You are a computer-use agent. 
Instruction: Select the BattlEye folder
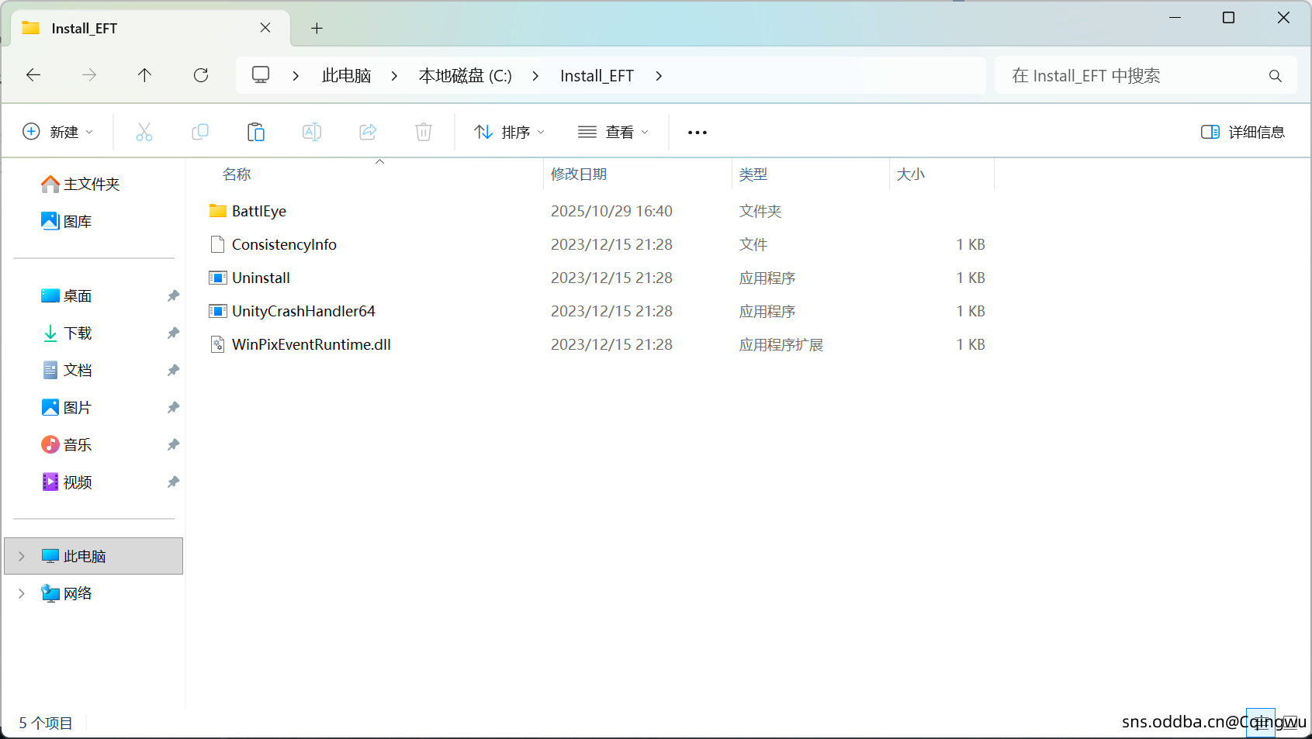[x=259, y=211]
